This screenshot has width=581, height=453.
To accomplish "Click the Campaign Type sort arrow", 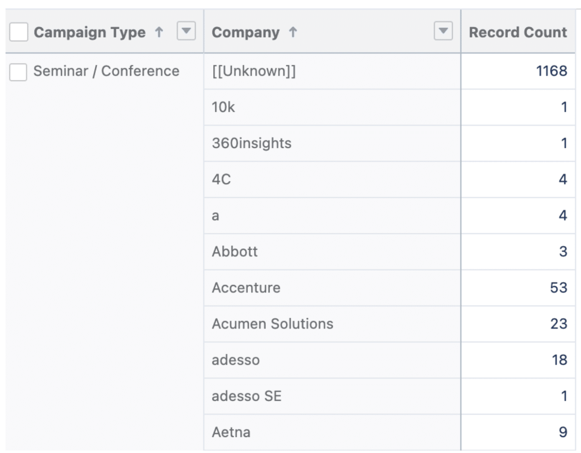I will coord(159,32).
